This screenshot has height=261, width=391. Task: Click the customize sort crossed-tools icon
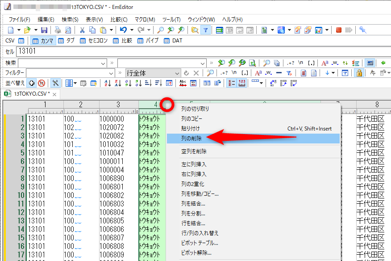(x=55, y=83)
